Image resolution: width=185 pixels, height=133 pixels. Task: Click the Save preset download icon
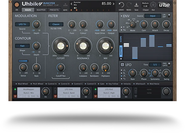(x=137, y=5)
